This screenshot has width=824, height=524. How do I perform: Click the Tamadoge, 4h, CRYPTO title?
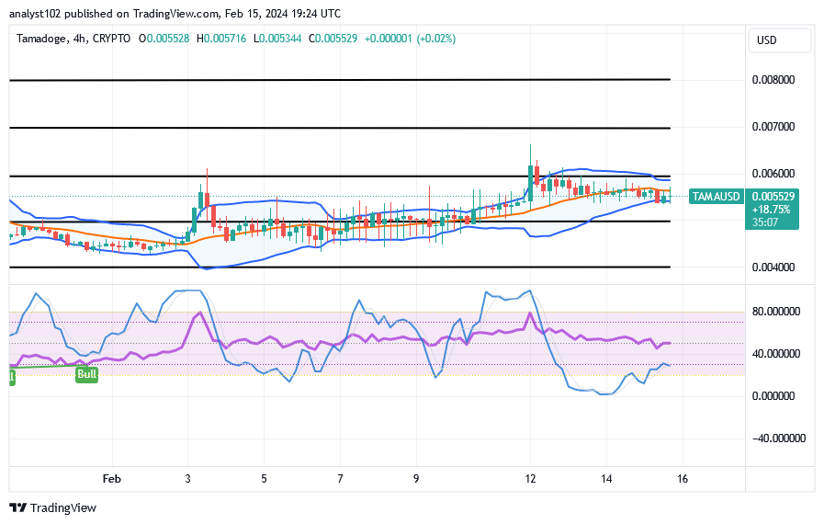[73, 39]
